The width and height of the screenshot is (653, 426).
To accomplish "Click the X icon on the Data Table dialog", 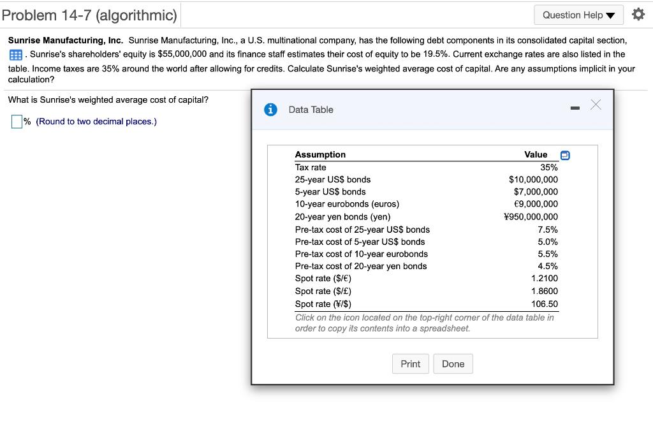I will pos(596,105).
